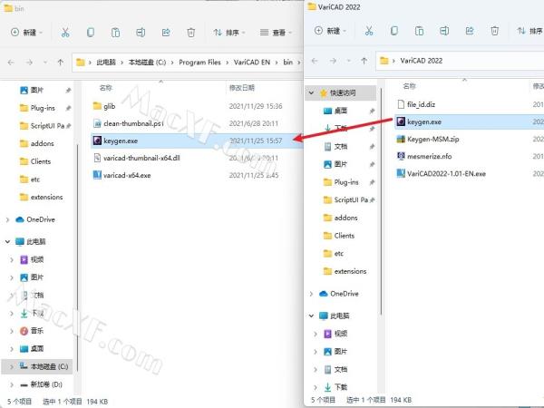544x408 pixels.
Task: Go forward in bin window navigation
Action: click(x=29, y=63)
